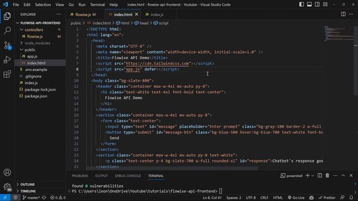Click the editor minimap code preview
Image resolution: width=358 pixels, height=201 pixels.
tap(339, 33)
